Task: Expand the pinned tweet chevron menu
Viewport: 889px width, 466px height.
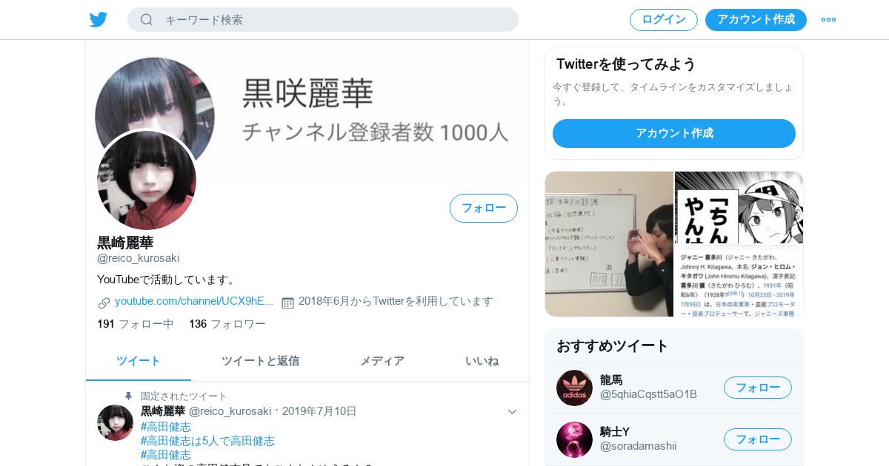Action: pos(512,412)
